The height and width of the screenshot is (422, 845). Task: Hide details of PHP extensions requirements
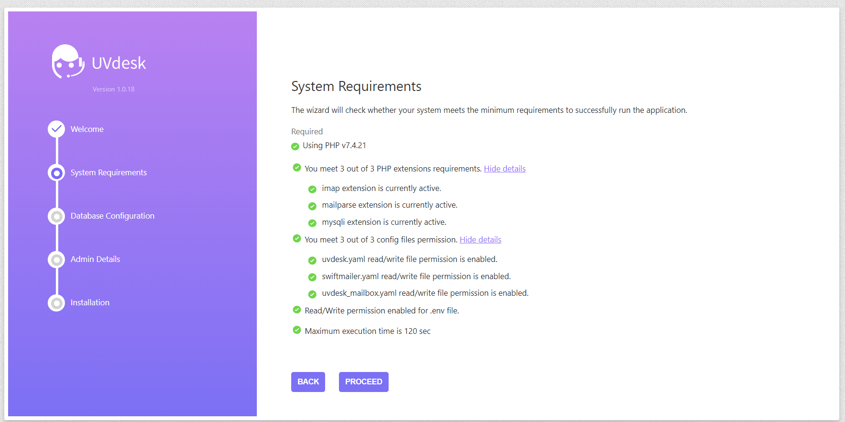pyautogui.click(x=505, y=169)
